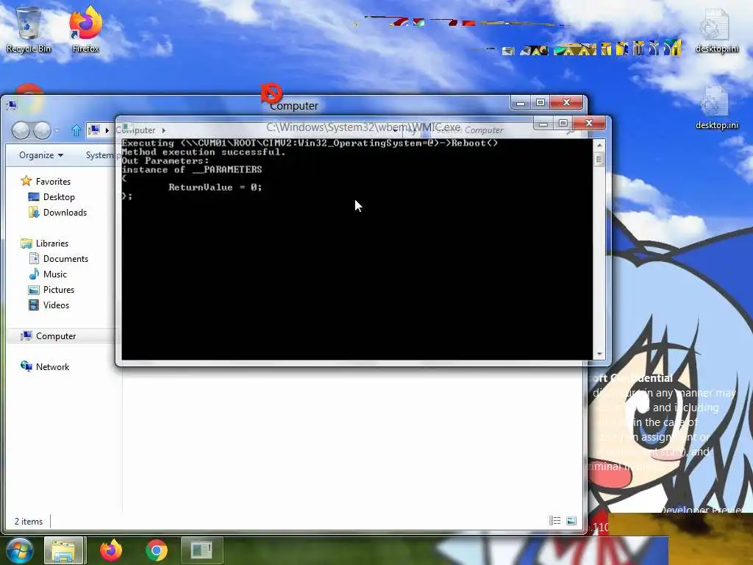Click the System properties toolbar button
This screenshot has width=753, height=565.
[x=101, y=155]
